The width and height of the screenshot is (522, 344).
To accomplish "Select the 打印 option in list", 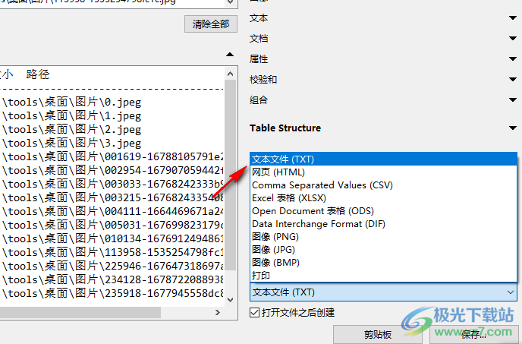I will click(383, 276).
